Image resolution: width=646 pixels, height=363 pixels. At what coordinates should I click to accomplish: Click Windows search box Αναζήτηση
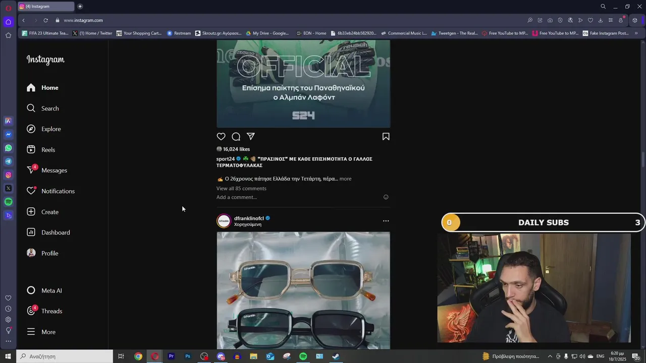point(65,356)
